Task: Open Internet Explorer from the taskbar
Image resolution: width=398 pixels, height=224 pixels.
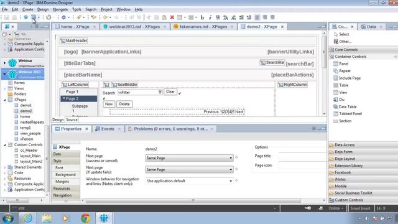Action: pyautogui.click(x=27, y=218)
